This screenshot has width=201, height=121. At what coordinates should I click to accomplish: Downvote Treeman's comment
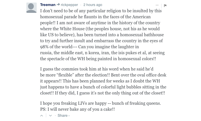point(50,116)
